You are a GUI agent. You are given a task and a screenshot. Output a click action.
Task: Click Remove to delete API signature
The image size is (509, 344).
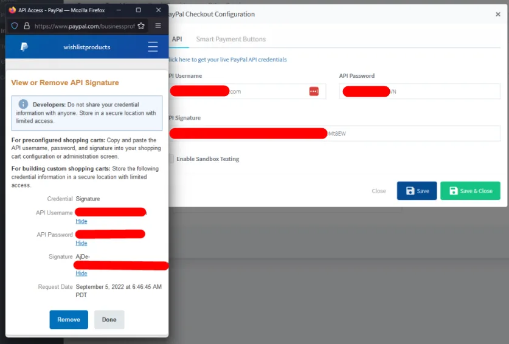[69, 320]
